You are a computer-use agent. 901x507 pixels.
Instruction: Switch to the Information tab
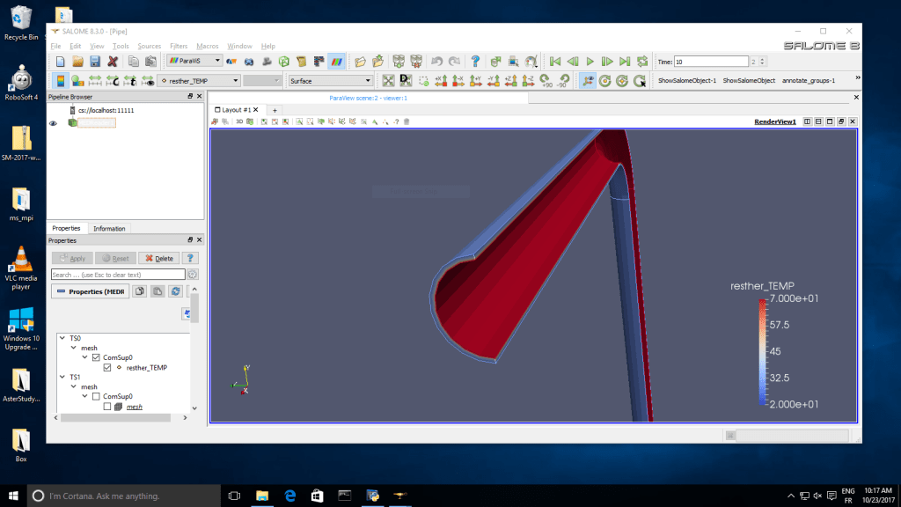[109, 229]
